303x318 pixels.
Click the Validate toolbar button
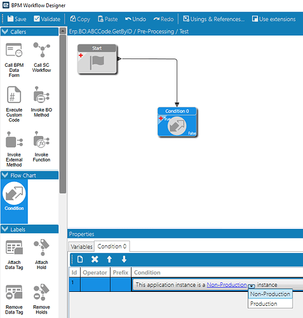tap(47, 19)
